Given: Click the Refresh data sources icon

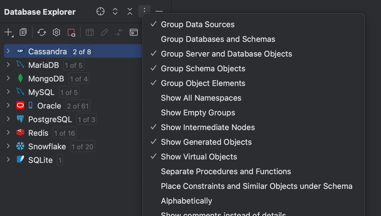Looking at the screenshot, I should click(x=42, y=32).
